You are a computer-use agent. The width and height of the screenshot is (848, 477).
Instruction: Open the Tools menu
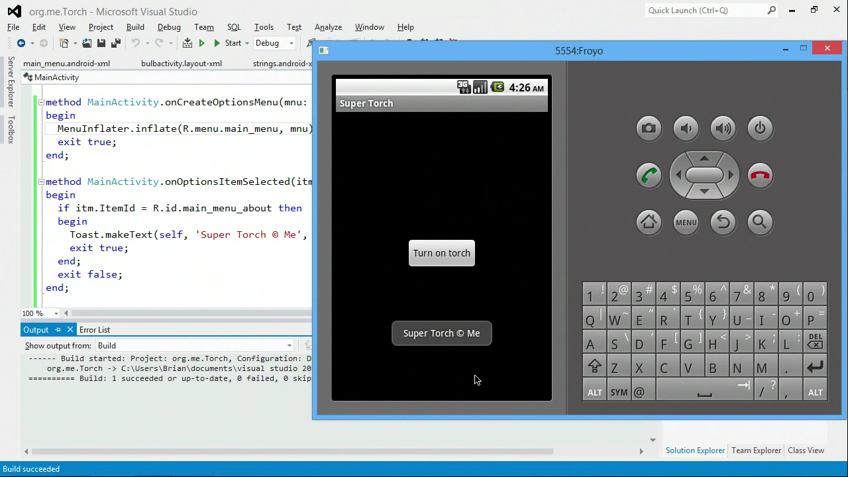tap(264, 27)
